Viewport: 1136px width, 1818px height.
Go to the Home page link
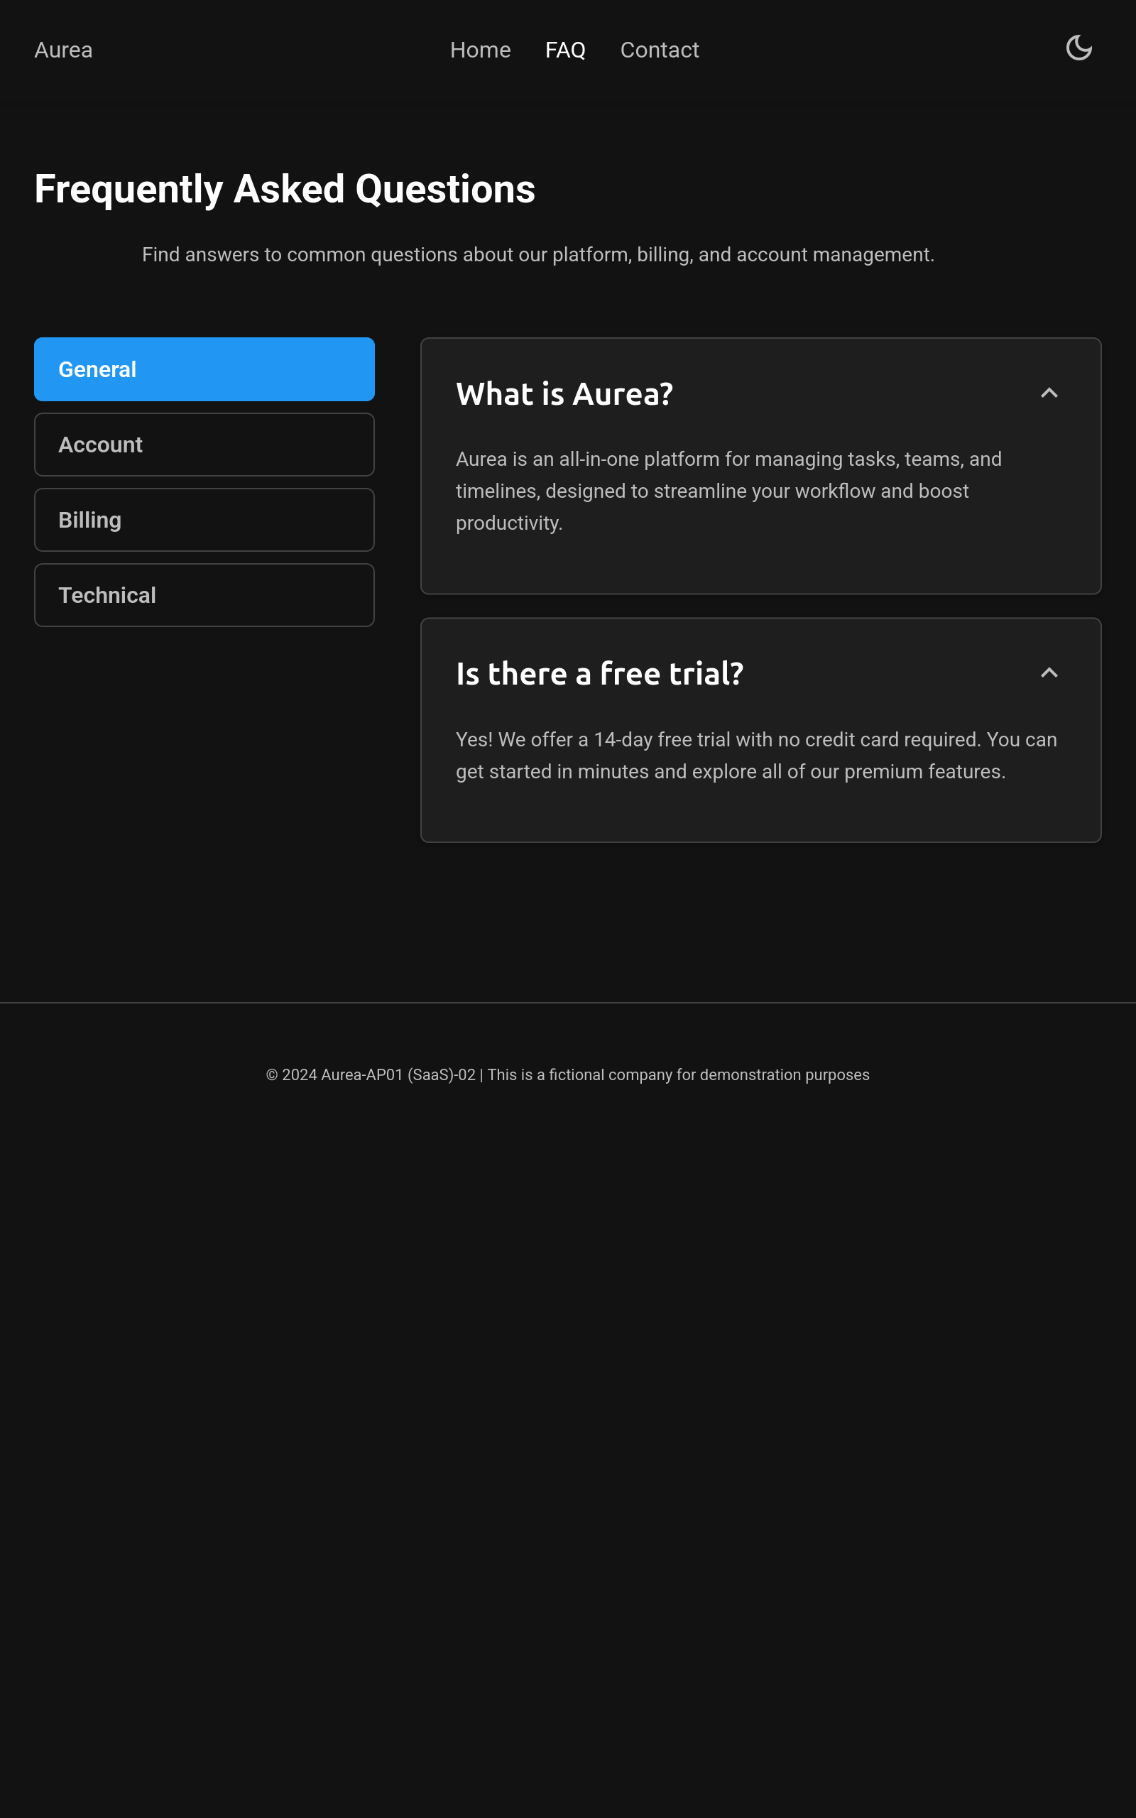point(480,50)
